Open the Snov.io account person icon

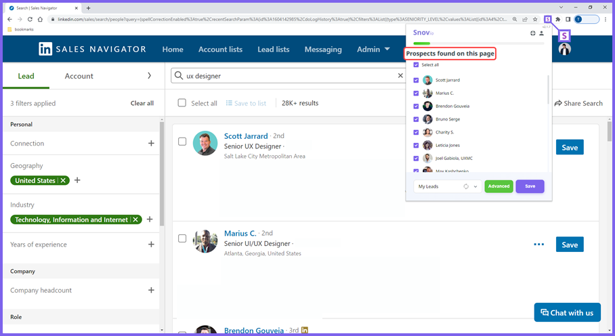click(541, 33)
